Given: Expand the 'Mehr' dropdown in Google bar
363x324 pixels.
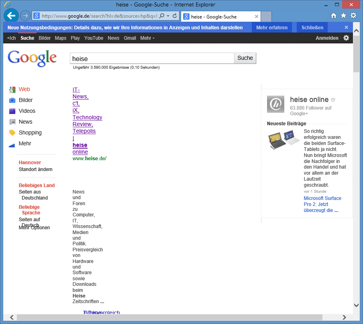Looking at the screenshot, I should pos(147,38).
